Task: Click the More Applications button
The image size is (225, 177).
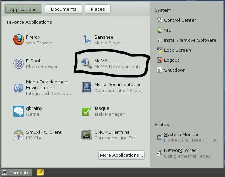Action: [x=121, y=155]
